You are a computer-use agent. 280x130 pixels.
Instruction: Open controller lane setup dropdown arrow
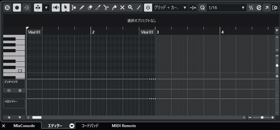20,117
